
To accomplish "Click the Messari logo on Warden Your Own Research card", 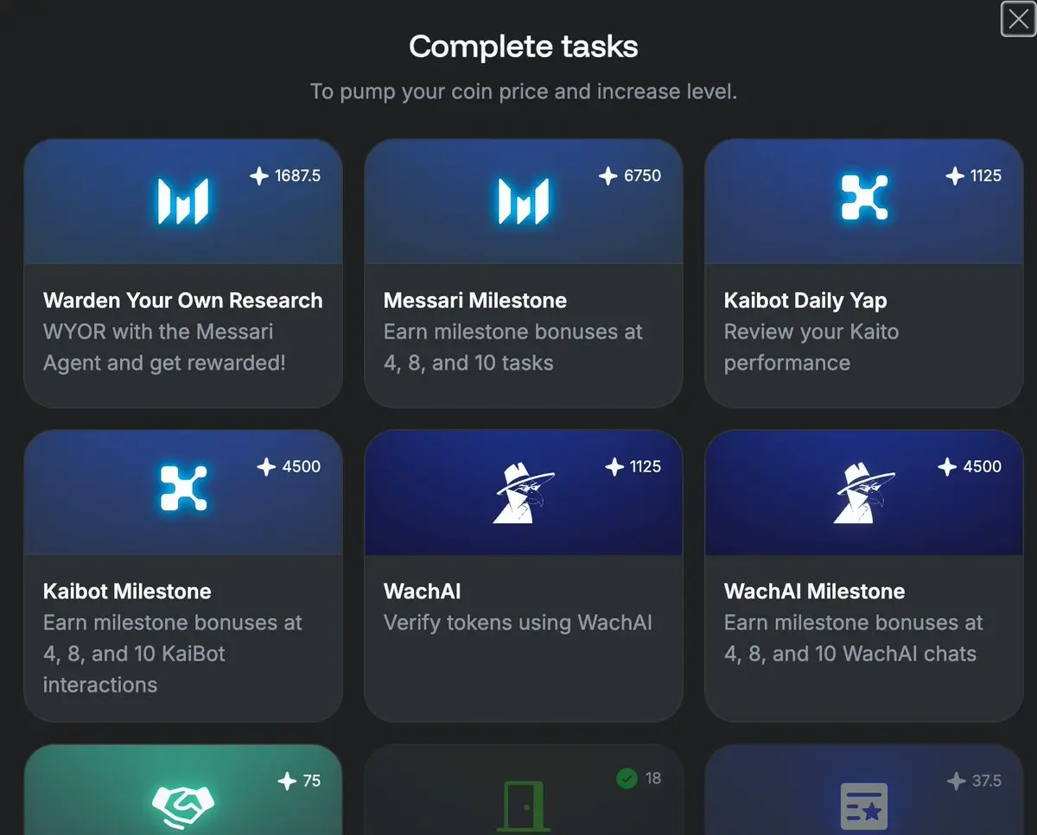I will pos(183,200).
